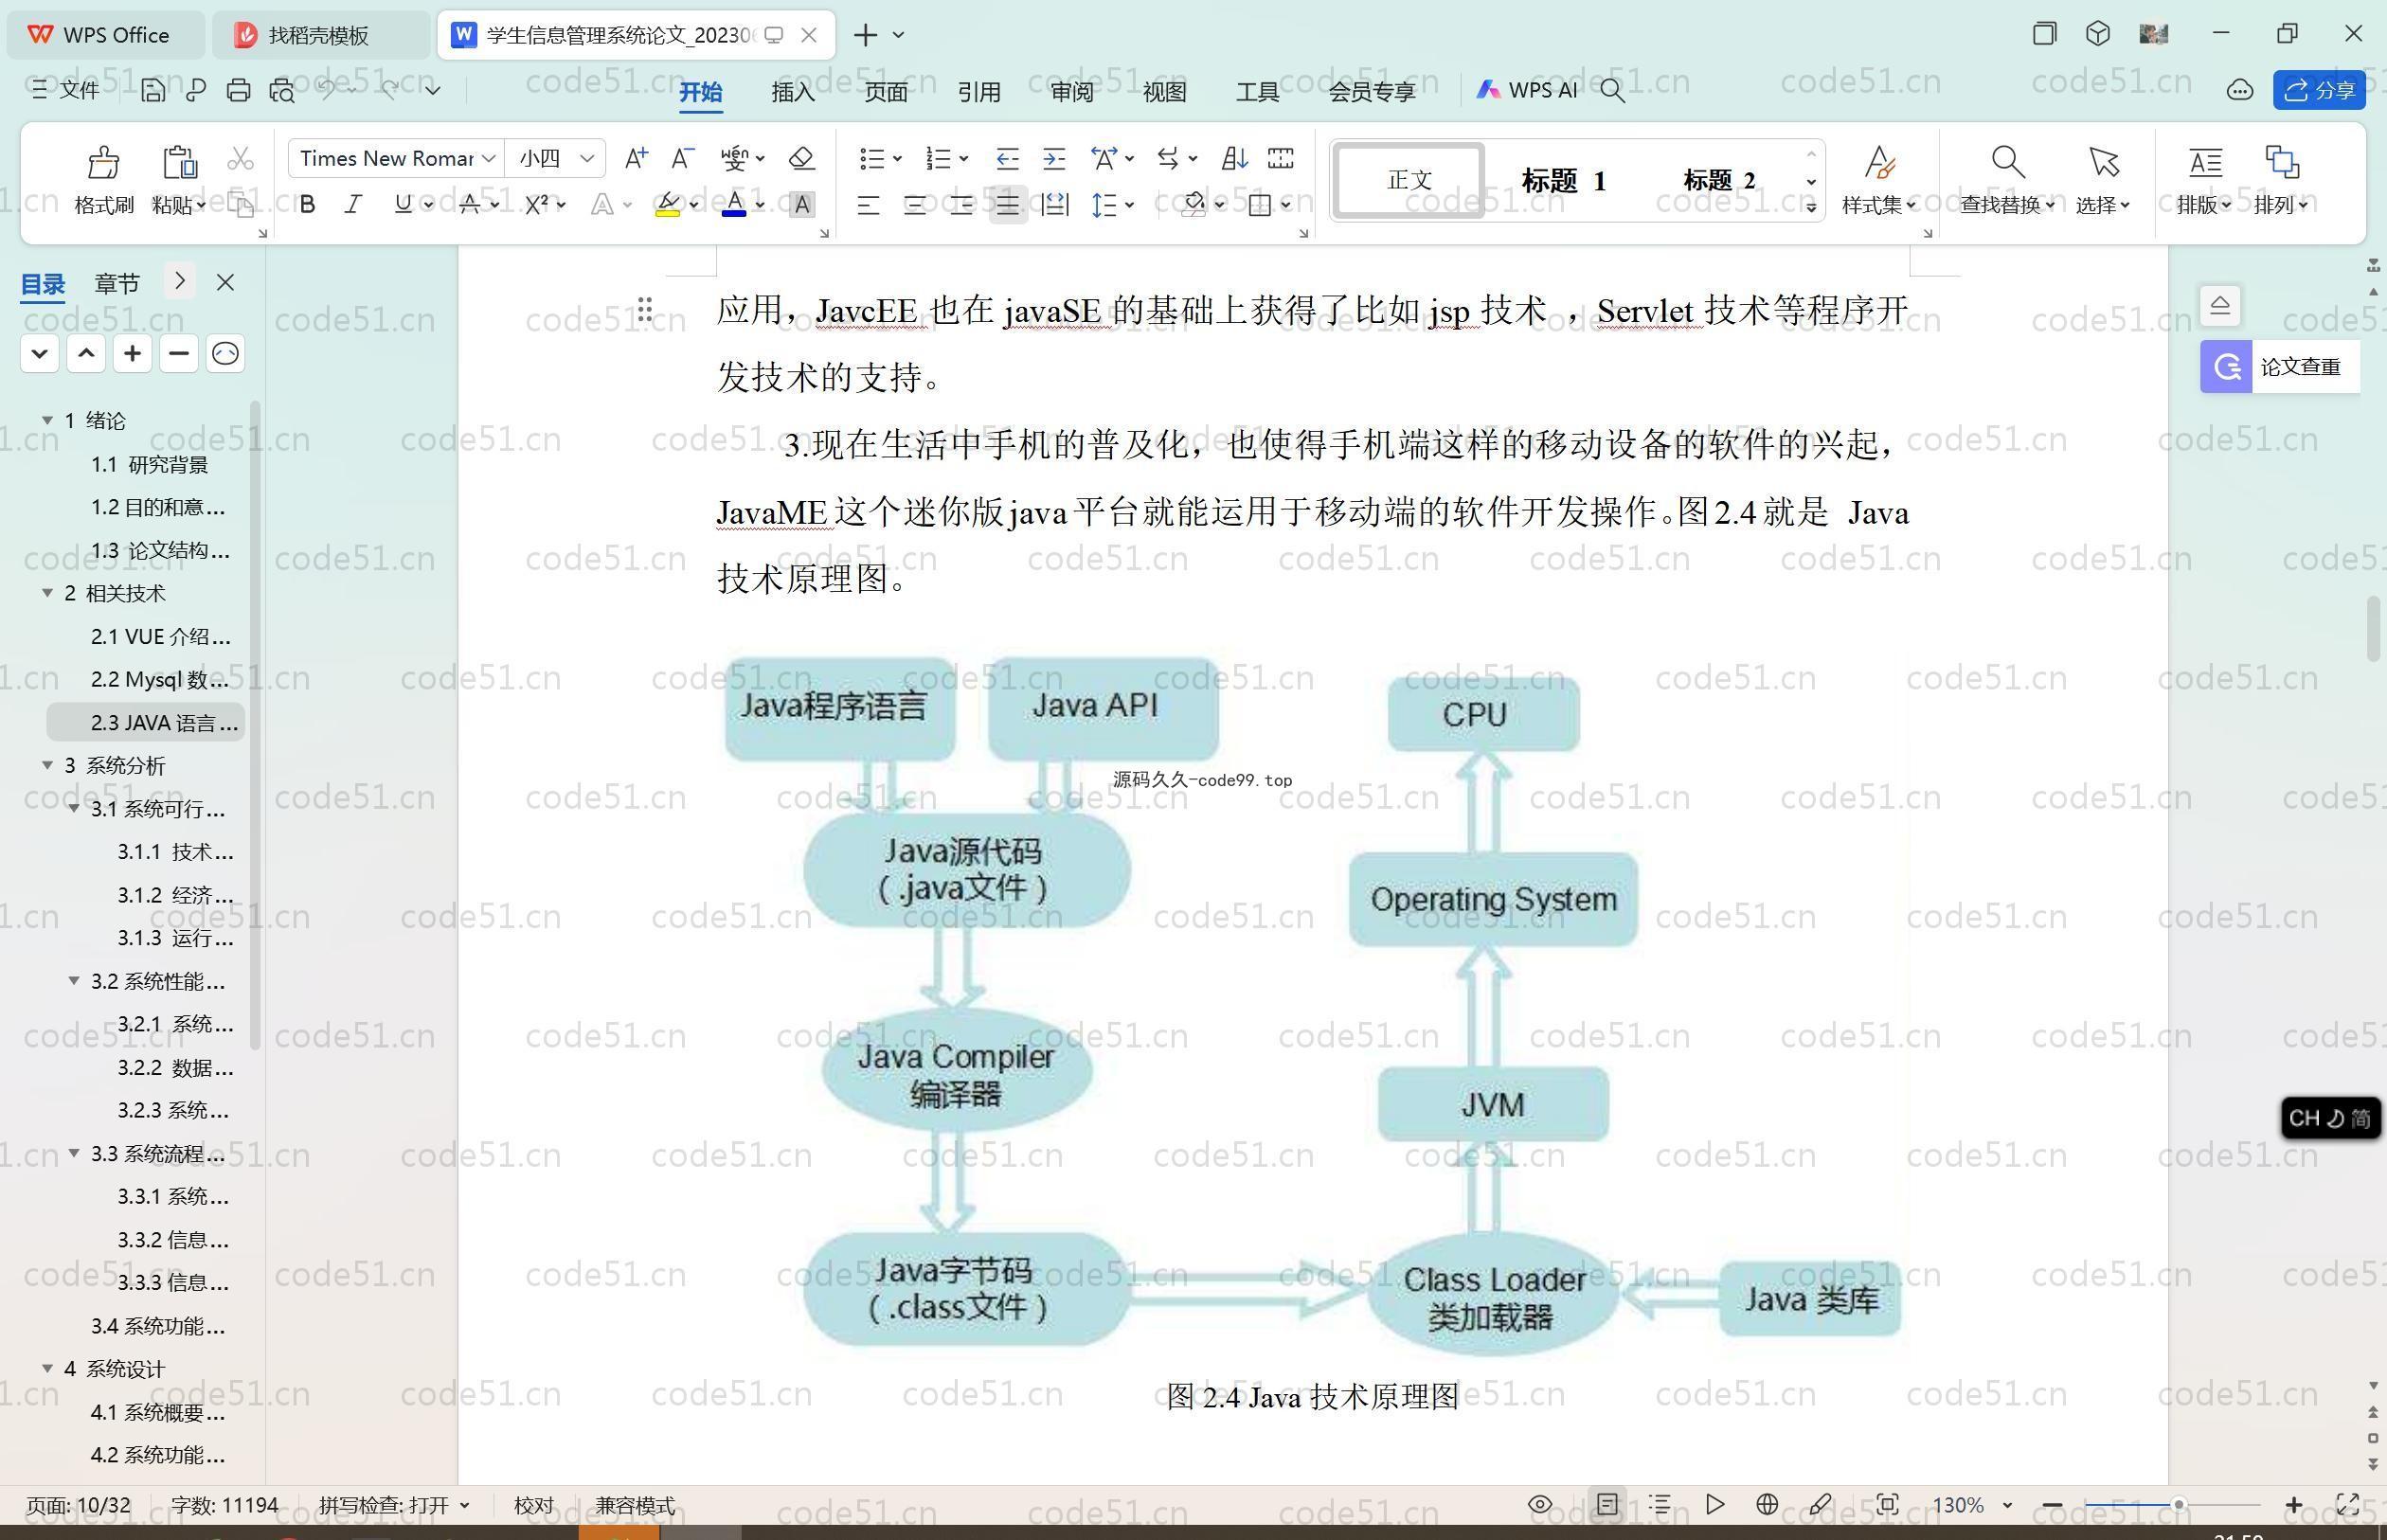Image resolution: width=2387 pixels, height=1540 pixels.
Task: Click the Print icon in quick toolbar
Action: tap(238, 91)
